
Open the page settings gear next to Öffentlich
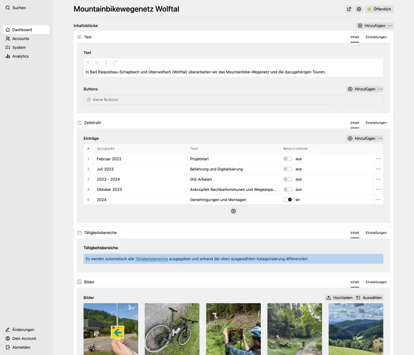pyautogui.click(x=358, y=9)
